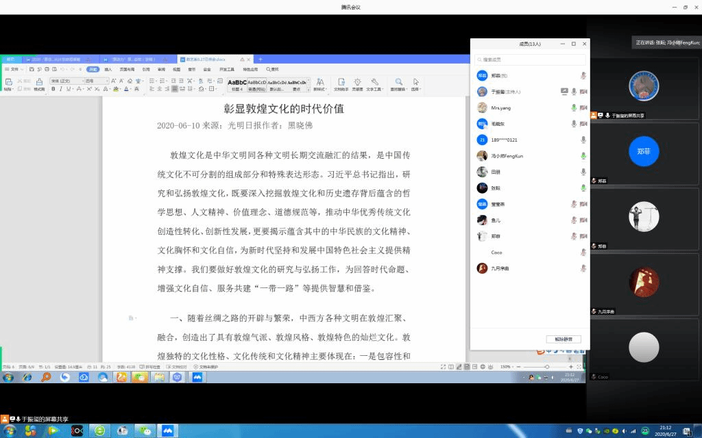Open the font size dropdown 四号
The width and height of the screenshot is (702, 438).
[106, 81]
